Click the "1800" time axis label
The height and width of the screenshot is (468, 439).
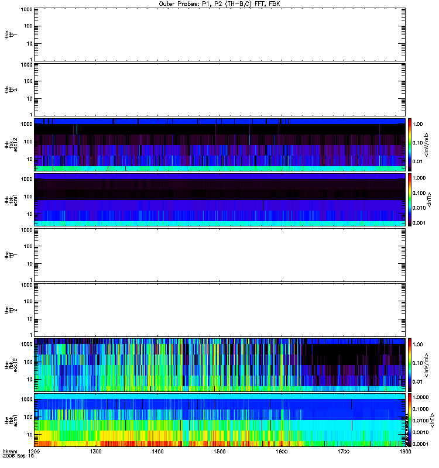(405, 452)
